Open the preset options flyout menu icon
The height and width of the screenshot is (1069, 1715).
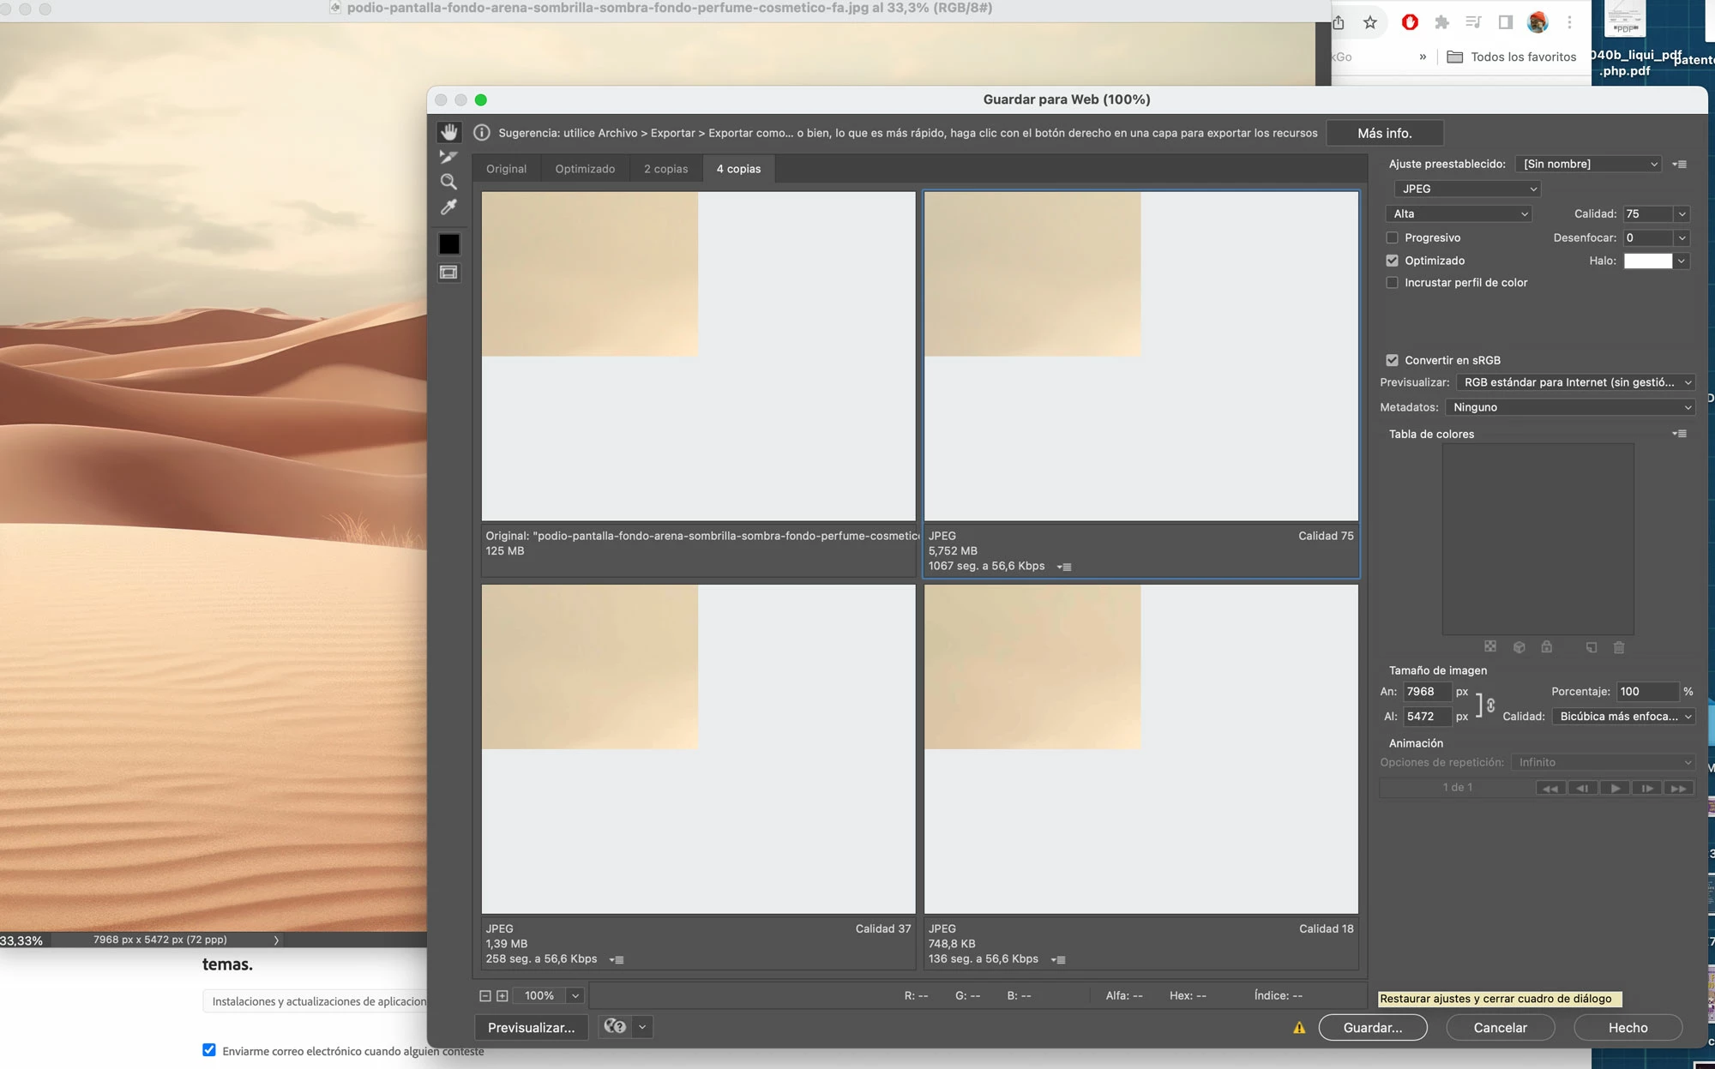[1680, 164]
